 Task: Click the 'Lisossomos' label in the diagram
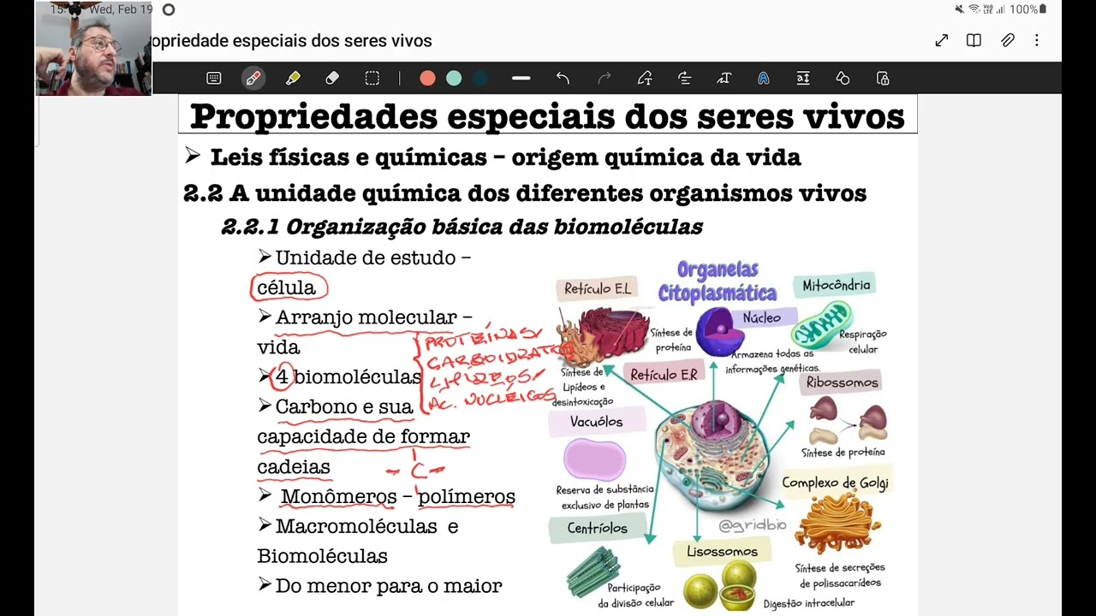click(722, 552)
